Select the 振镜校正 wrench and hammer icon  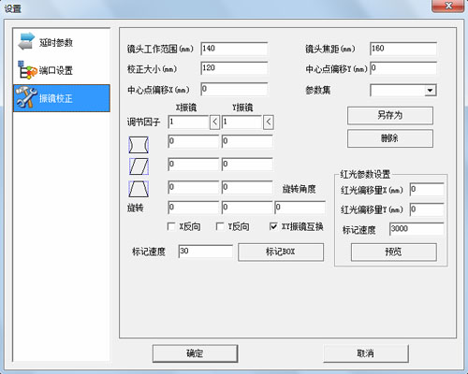pos(26,98)
